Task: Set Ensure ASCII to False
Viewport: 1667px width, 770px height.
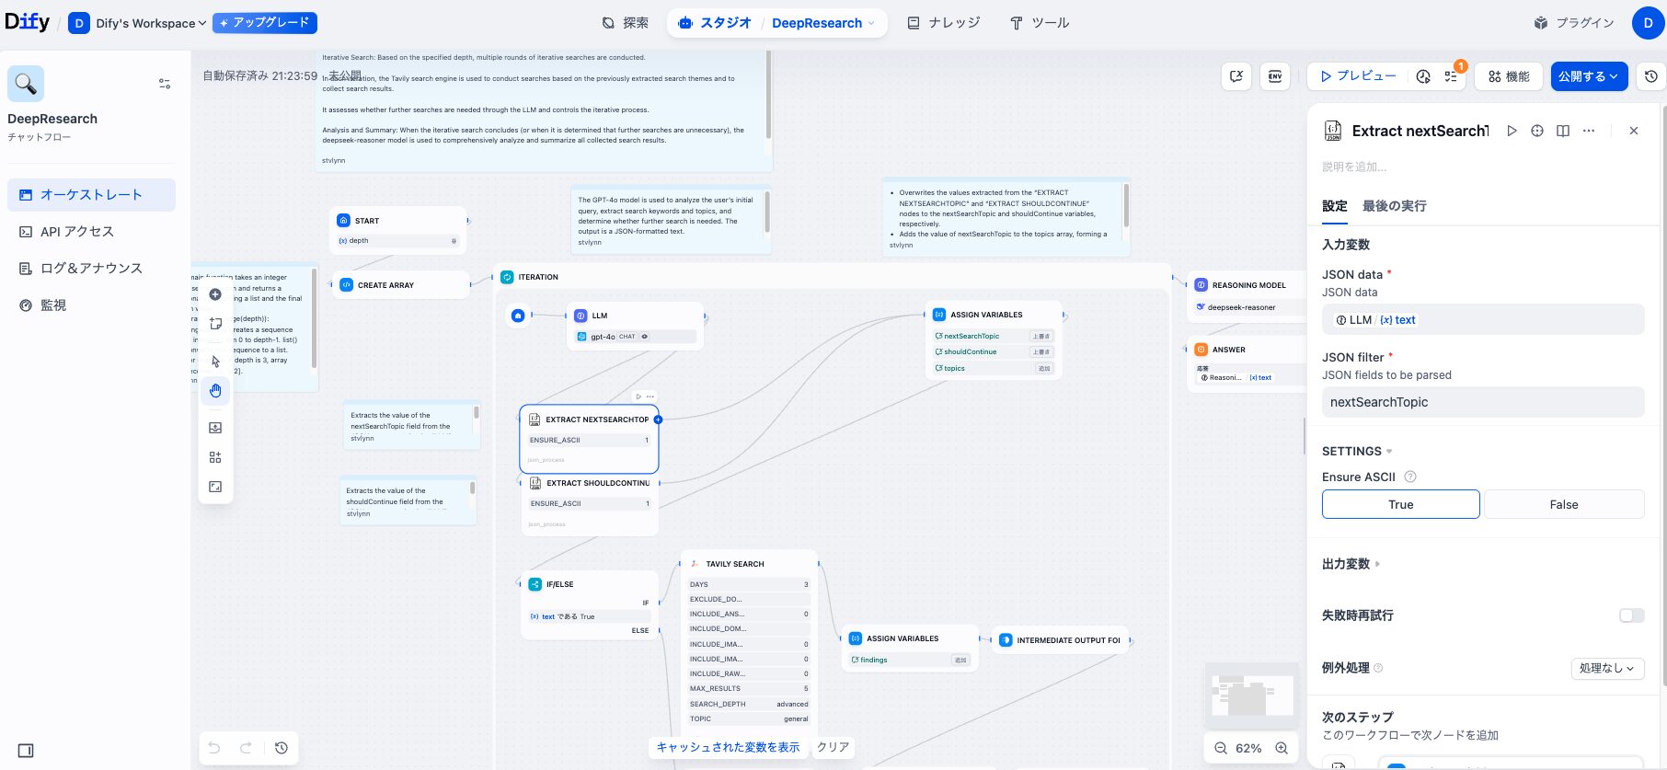Action: click(x=1564, y=504)
